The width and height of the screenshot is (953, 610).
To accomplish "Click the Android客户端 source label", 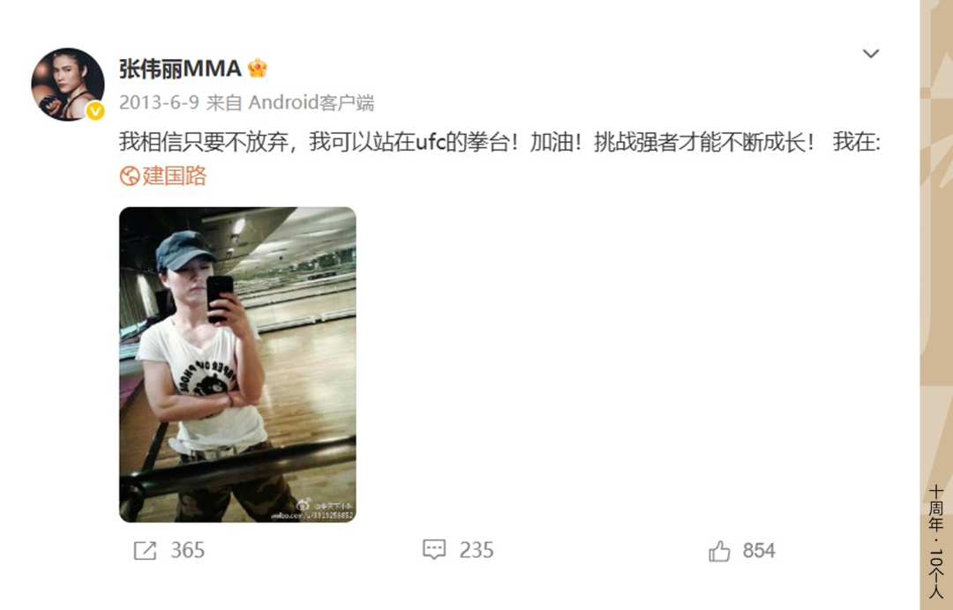I will point(311,102).
